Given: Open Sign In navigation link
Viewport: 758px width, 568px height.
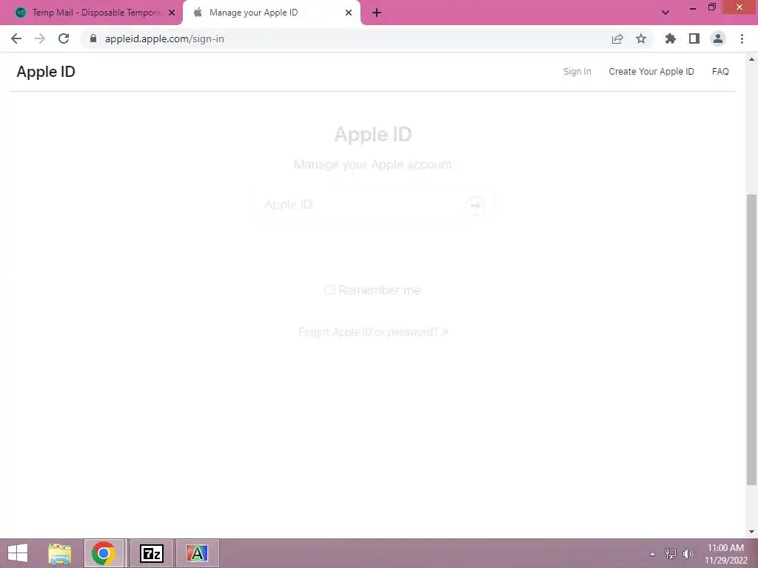Looking at the screenshot, I should coord(577,72).
